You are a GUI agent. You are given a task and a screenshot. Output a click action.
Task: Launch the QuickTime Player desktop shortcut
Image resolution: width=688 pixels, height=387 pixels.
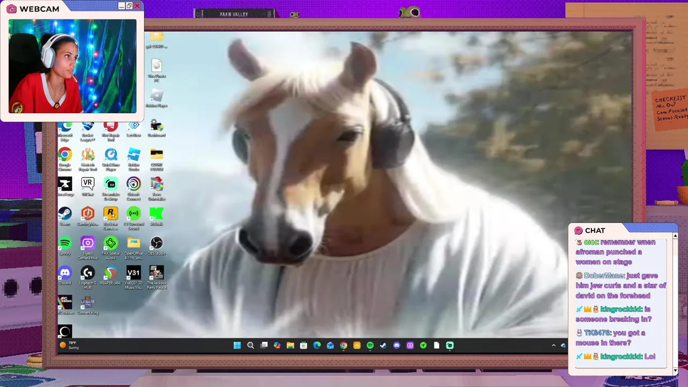111,159
